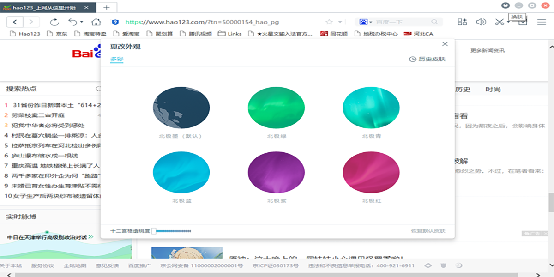Open the 意见反馈 footer link

point(107,265)
